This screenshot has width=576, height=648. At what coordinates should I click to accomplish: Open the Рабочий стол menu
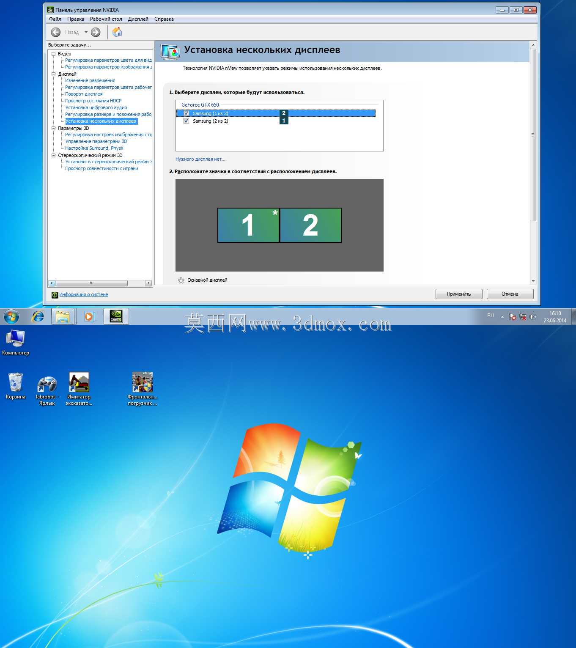click(x=106, y=19)
